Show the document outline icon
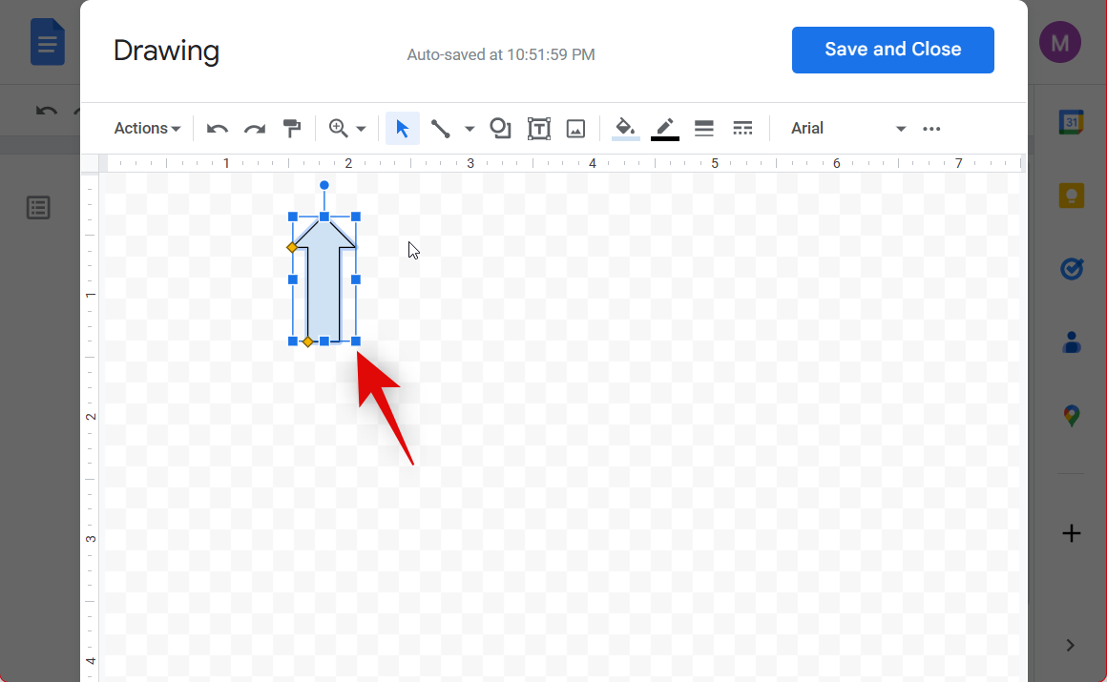The width and height of the screenshot is (1107, 682). click(x=38, y=208)
